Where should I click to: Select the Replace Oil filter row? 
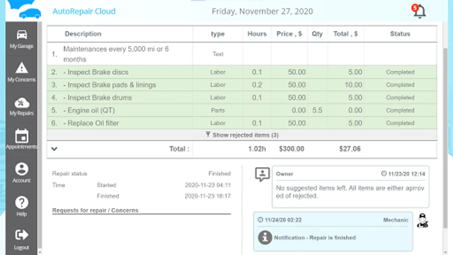(93, 123)
